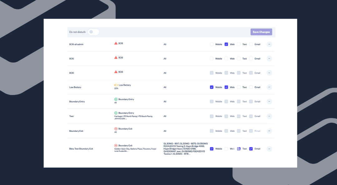Click the Heritage, I-75 North Ramp boundary list
This screenshot has width=337, height=185.
point(133,117)
